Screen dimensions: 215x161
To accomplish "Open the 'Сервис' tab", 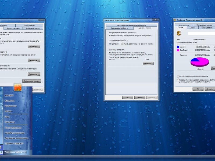I will 192,28.
